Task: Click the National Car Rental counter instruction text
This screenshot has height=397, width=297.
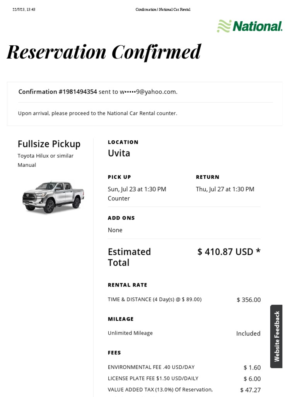Action: [97, 114]
